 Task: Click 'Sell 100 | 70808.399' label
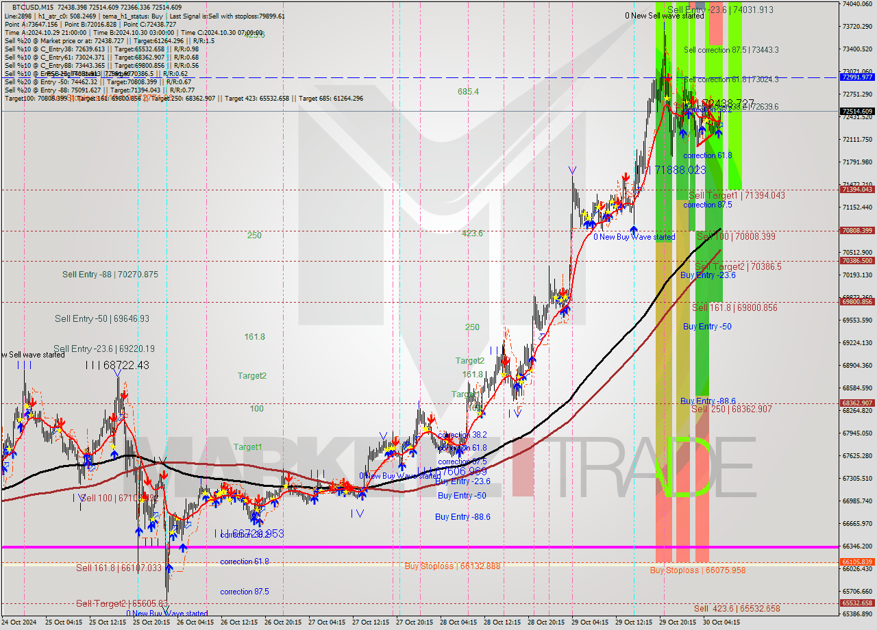pos(736,237)
